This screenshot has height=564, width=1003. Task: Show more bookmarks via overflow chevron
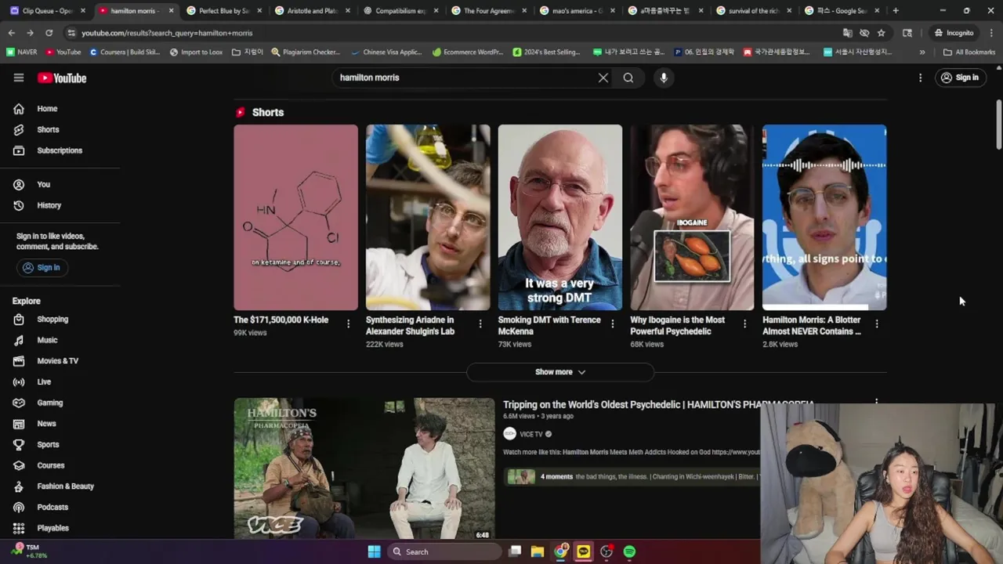click(922, 52)
